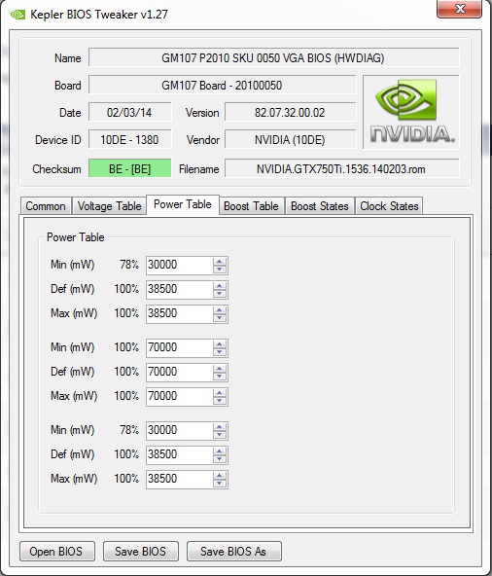Click the Date field 02/03/14
The image size is (492, 576).
pyautogui.click(x=129, y=113)
